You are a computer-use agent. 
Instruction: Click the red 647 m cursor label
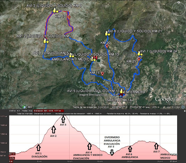coord(12,154)
